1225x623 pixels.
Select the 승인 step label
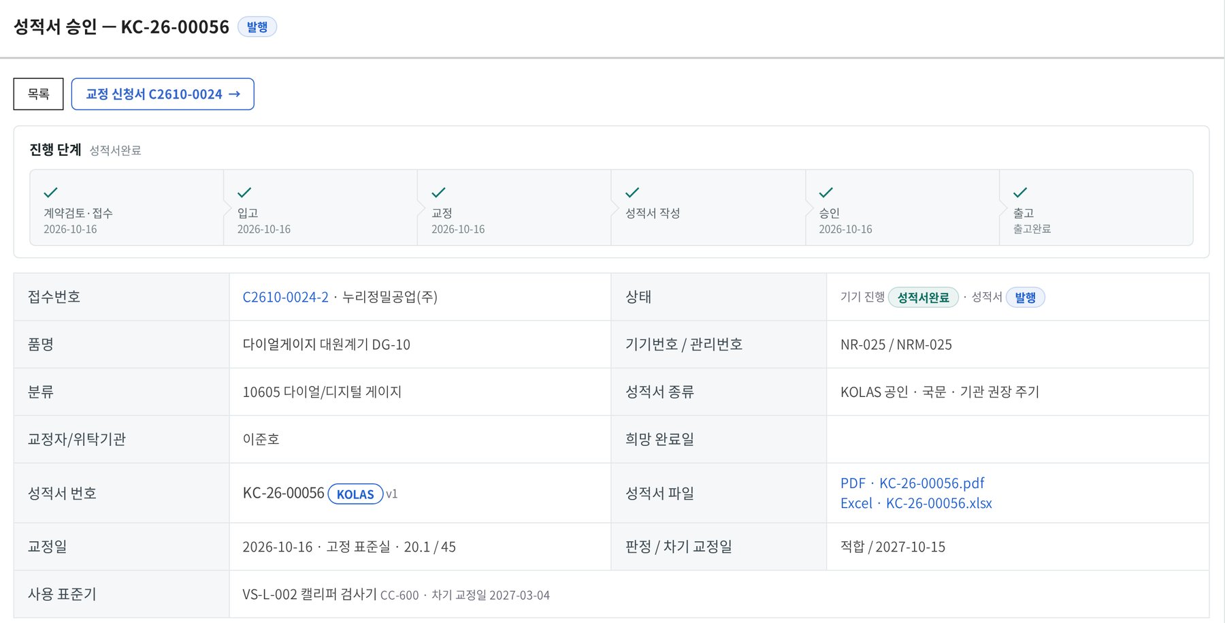pyautogui.click(x=830, y=213)
